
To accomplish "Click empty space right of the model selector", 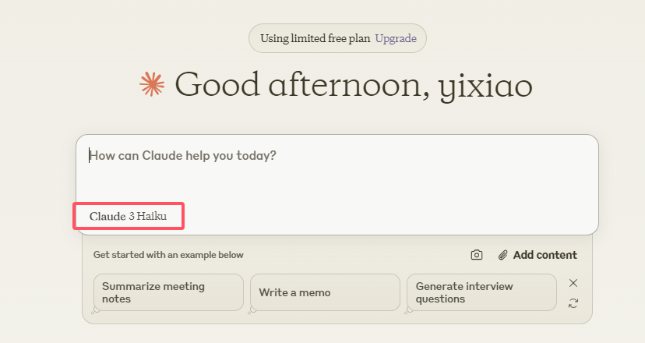I will pos(389,216).
